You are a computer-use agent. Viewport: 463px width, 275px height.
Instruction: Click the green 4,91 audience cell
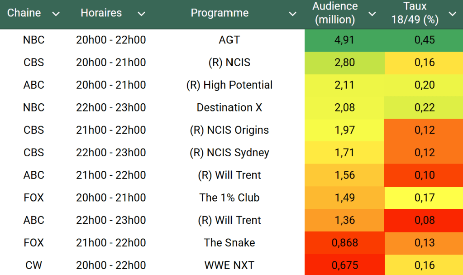pyautogui.click(x=344, y=40)
